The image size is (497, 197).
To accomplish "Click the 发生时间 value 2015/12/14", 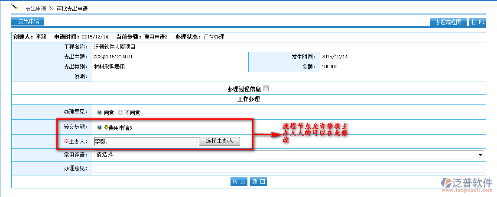I will point(335,57).
